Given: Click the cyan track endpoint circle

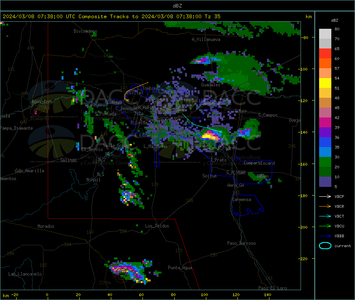Looking at the screenshot, I should 221,132.
